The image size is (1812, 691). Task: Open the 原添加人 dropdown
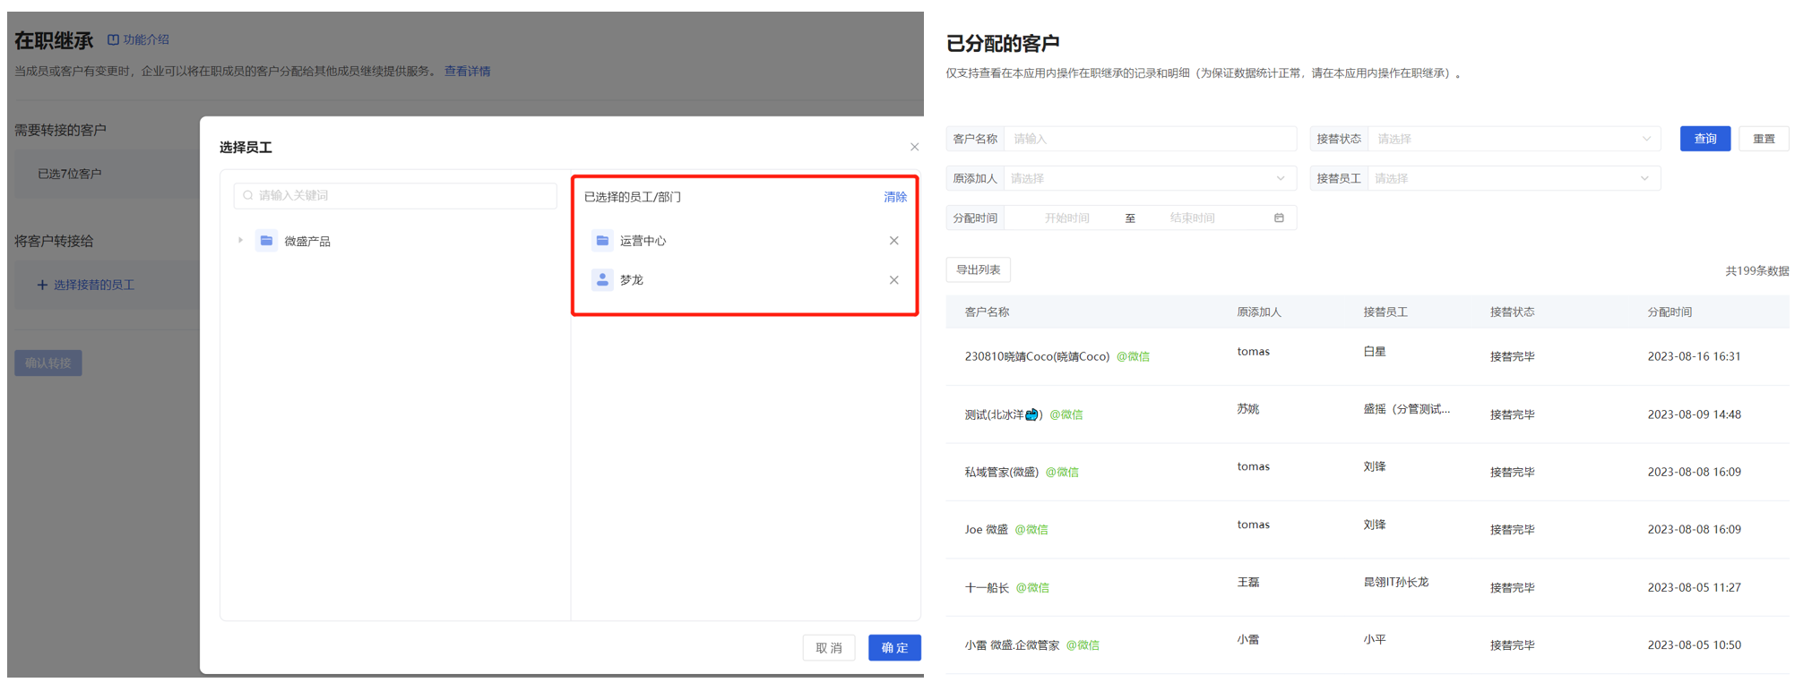tap(1150, 178)
